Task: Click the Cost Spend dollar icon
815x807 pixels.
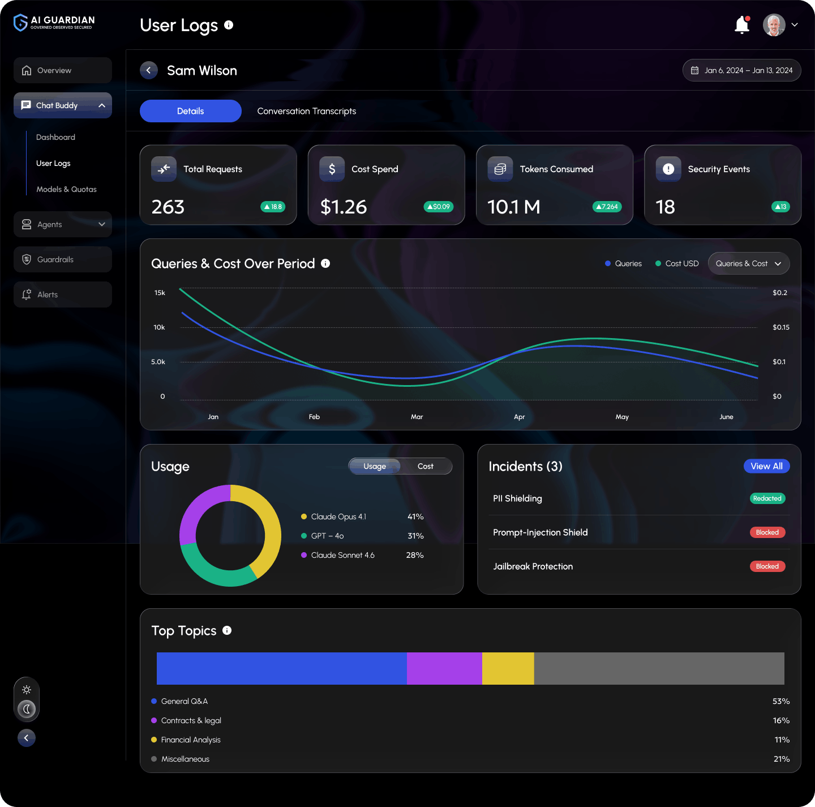Action: click(332, 169)
